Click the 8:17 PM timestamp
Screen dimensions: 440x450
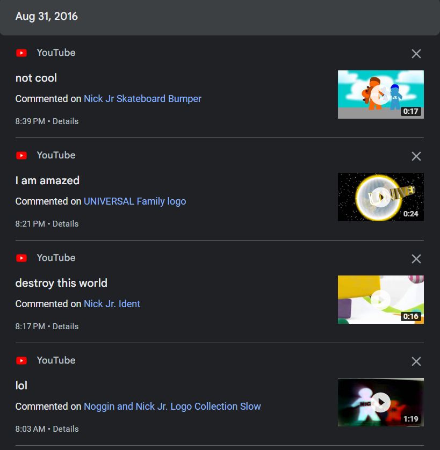pos(30,326)
